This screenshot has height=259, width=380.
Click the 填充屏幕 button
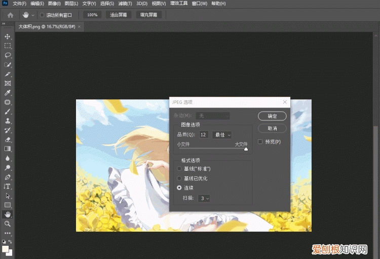pyautogui.click(x=149, y=15)
